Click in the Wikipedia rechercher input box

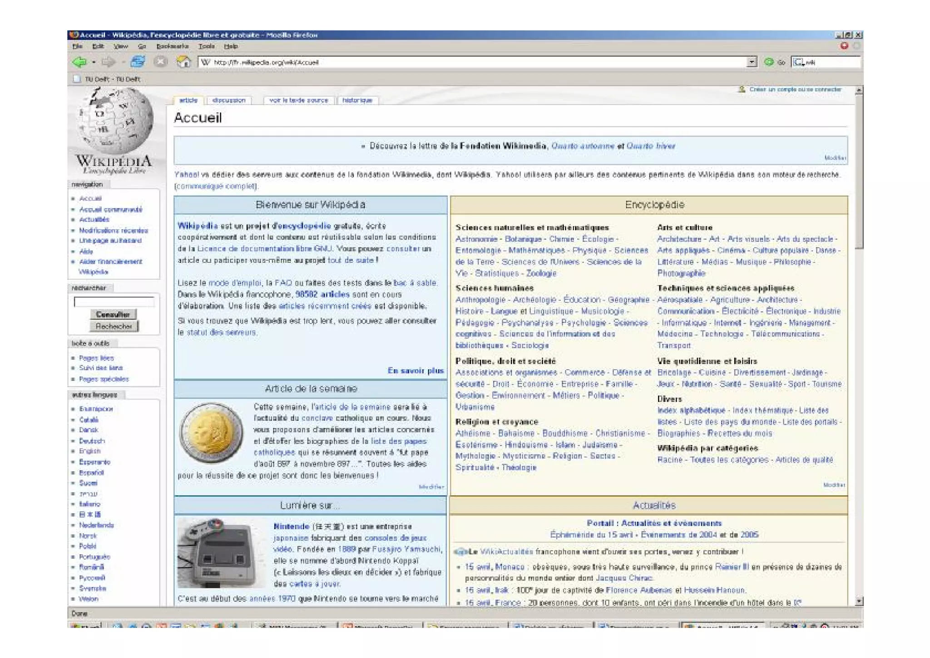pyautogui.click(x=114, y=302)
